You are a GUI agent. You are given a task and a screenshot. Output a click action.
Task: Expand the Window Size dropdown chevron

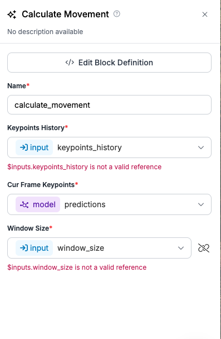(x=181, y=248)
